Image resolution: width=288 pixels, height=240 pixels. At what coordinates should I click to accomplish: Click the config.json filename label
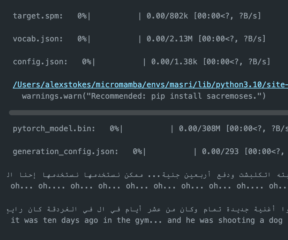coord(40,62)
